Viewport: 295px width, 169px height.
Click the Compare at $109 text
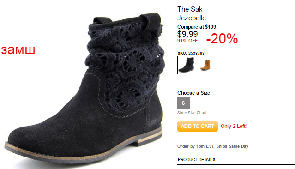click(197, 27)
